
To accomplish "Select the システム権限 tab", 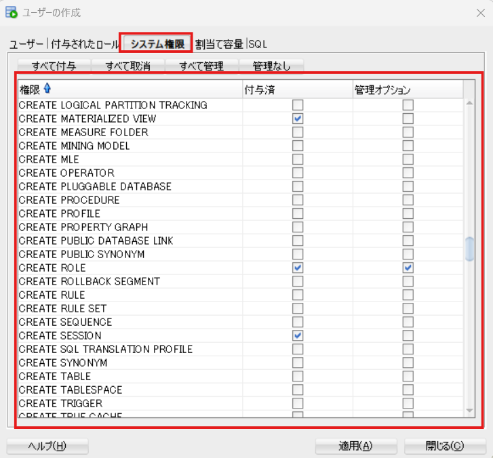I will [x=157, y=43].
